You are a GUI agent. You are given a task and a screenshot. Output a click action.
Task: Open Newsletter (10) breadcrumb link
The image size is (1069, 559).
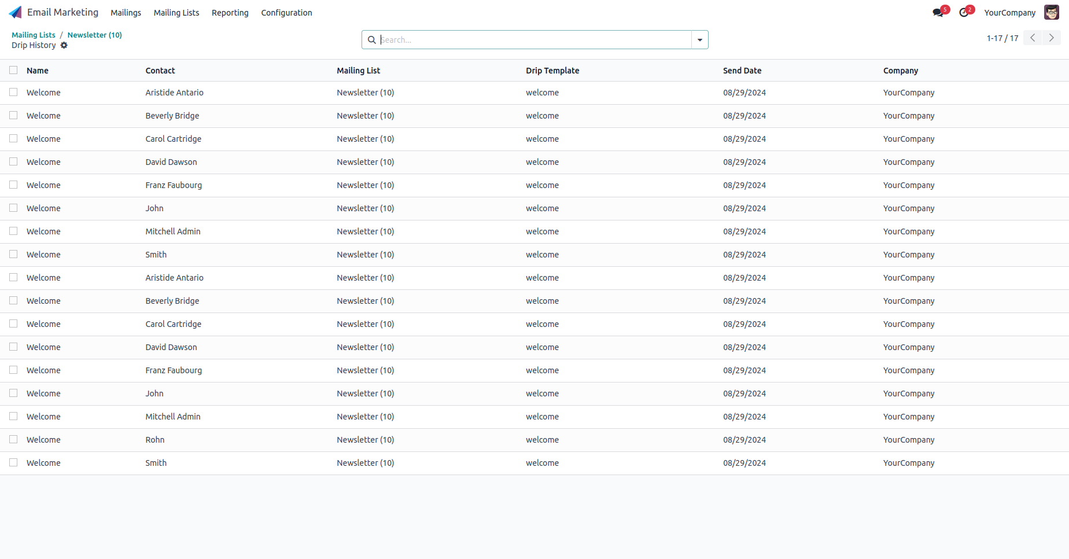pos(95,35)
